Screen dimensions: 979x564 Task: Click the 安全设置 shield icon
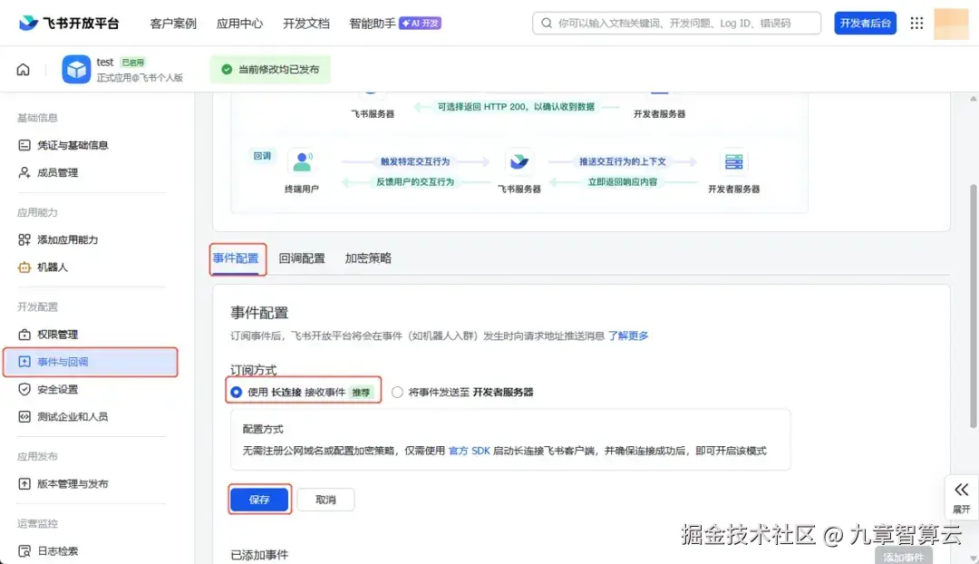tap(24, 389)
